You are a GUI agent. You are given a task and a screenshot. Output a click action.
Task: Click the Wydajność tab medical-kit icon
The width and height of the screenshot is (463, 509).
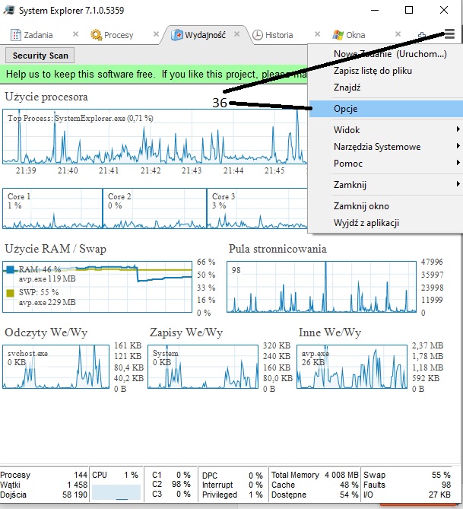click(x=177, y=35)
